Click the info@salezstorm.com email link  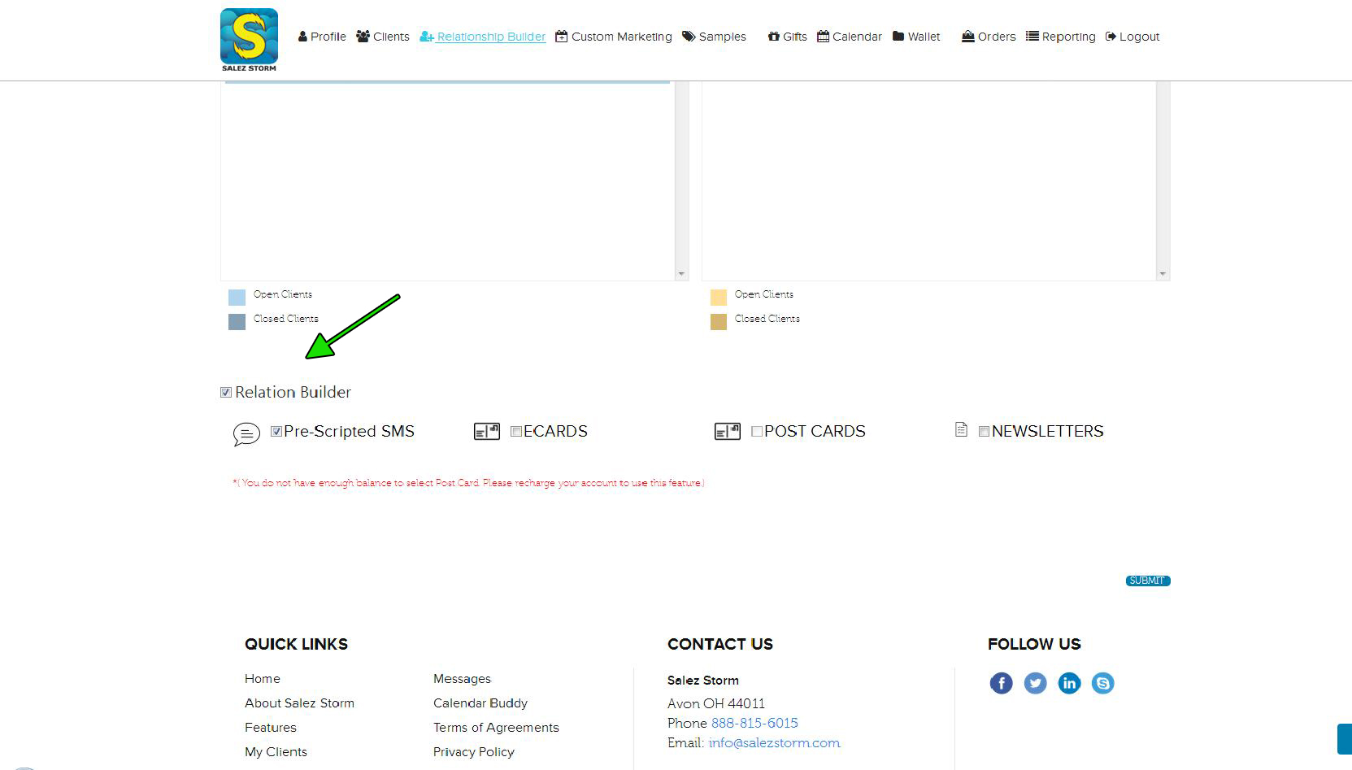click(x=774, y=743)
